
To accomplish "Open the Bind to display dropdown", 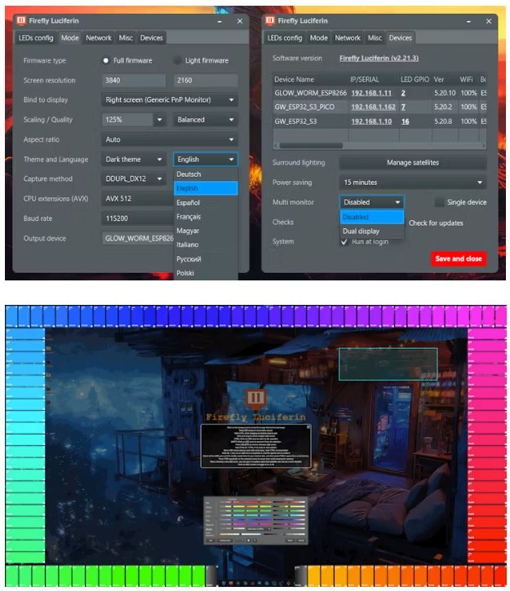I will [x=170, y=99].
